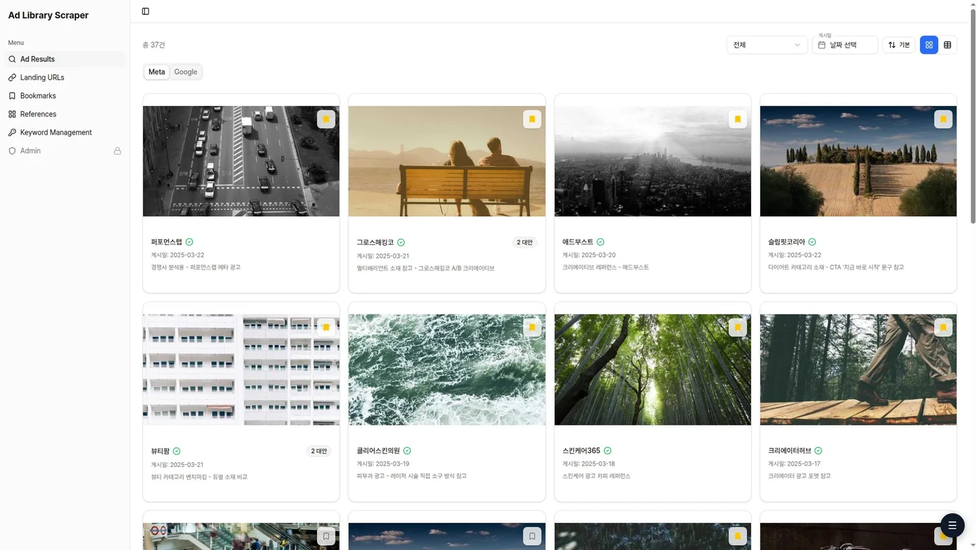Image resolution: width=977 pixels, height=550 pixels.
Task: Click the Ad Library Scraper title
Action: 48,15
